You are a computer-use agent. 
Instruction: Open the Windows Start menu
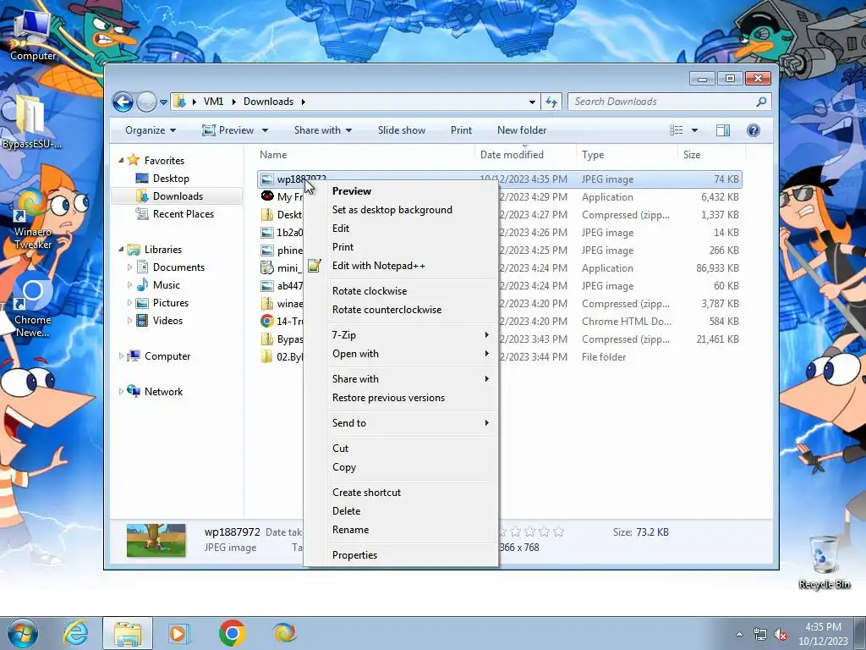pos(23,633)
